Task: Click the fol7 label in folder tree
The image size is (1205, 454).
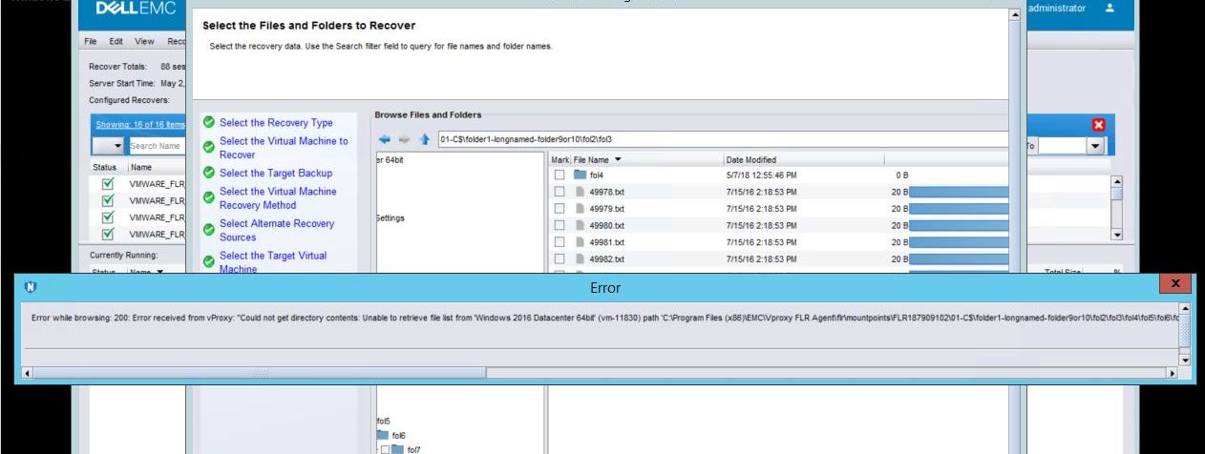Action: [x=414, y=449]
